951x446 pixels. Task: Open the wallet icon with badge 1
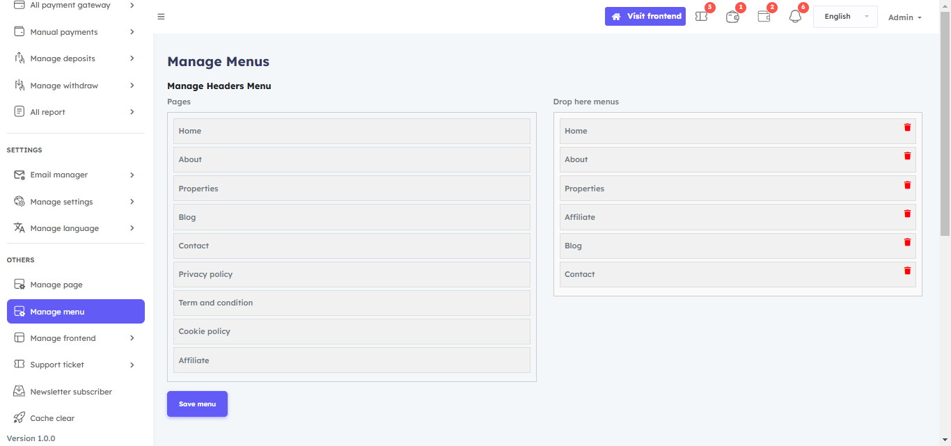click(732, 17)
